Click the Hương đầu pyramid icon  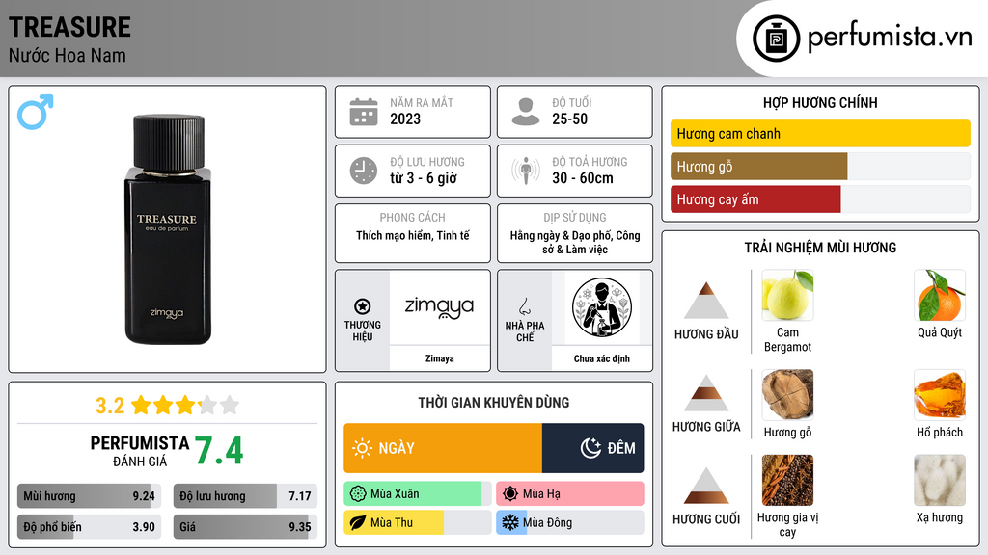tap(706, 301)
